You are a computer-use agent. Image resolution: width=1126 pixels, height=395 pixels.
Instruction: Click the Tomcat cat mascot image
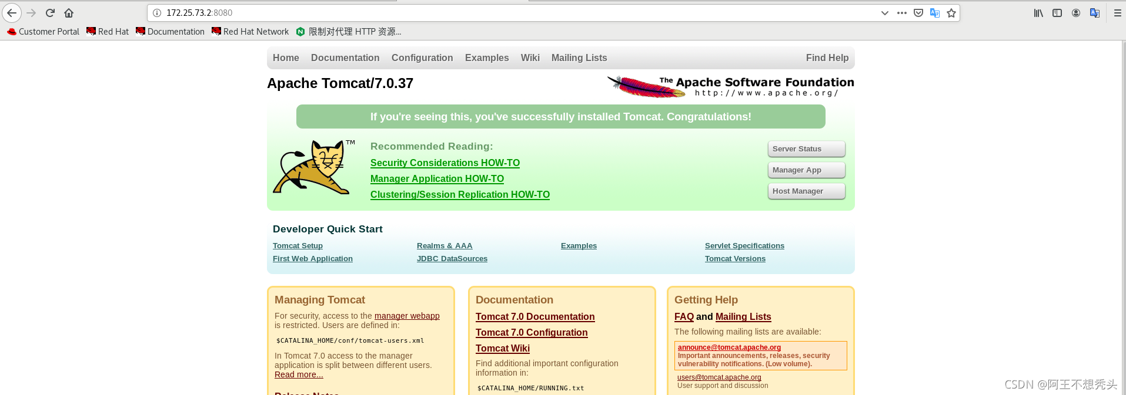coord(313,167)
